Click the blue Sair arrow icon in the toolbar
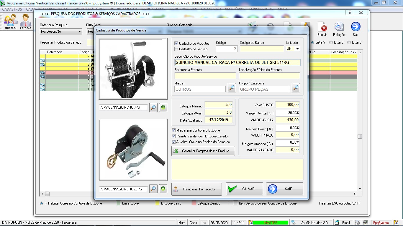Viewport: 403px width, 226px height. pos(356,27)
